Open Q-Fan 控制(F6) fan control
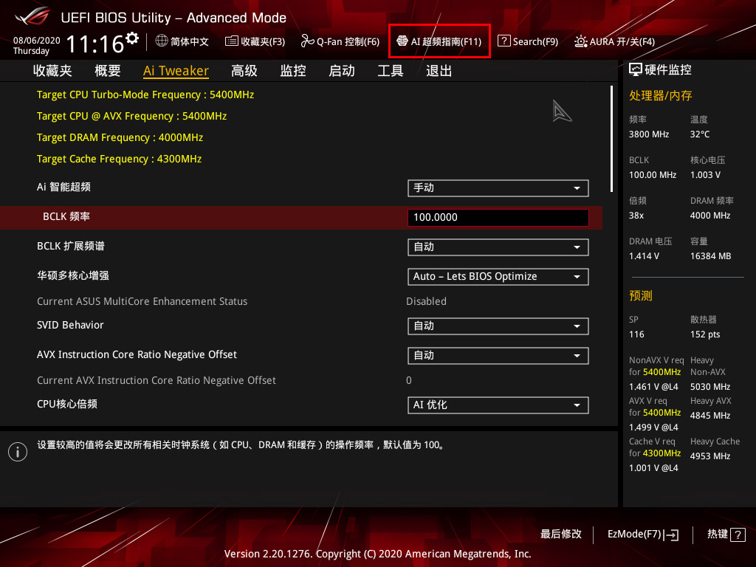756x567 pixels. [x=340, y=41]
